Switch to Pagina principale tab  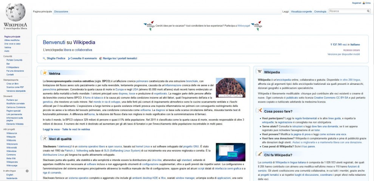tap(42, 11)
